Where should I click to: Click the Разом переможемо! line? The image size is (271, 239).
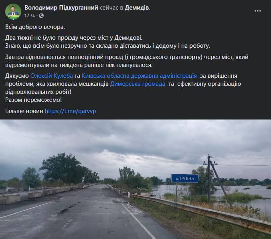[x=34, y=100]
